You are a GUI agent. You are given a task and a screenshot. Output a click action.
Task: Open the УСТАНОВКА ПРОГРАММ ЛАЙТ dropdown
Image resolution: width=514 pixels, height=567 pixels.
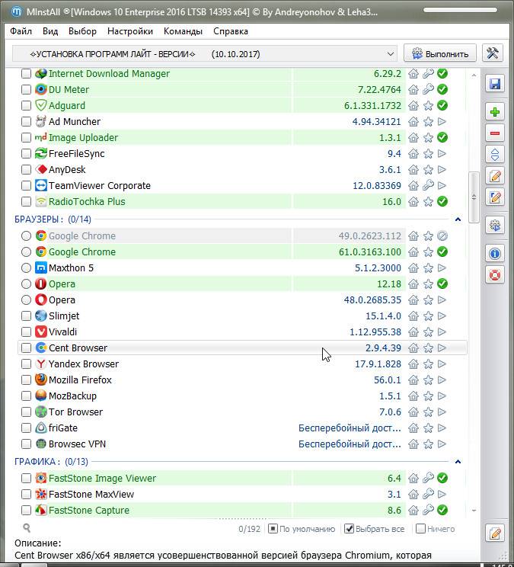click(x=205, y=54)
